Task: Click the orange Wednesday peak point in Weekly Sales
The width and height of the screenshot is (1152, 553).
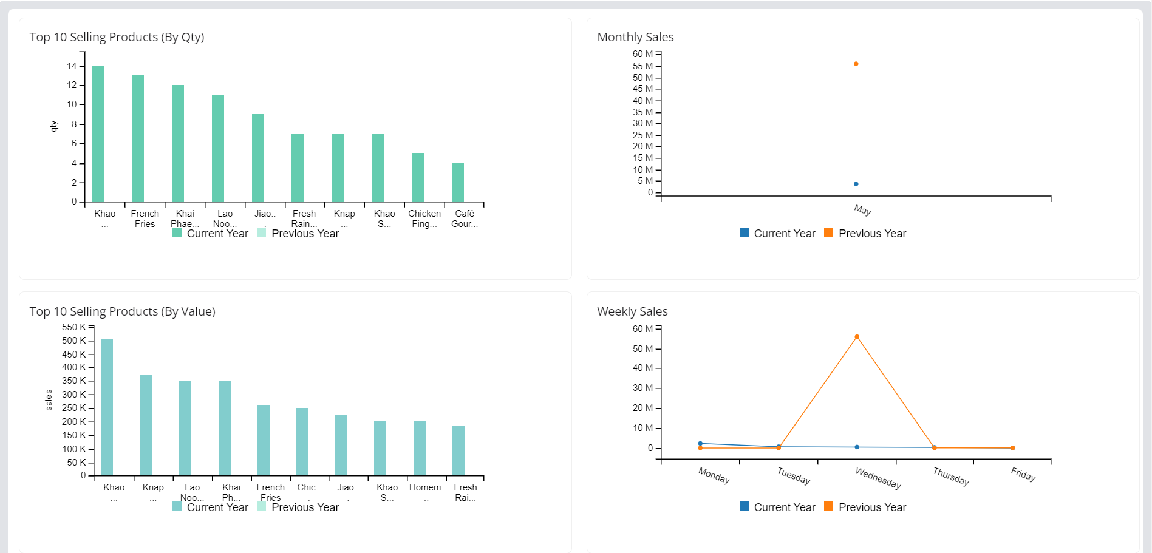Action: tap(857, 337)
